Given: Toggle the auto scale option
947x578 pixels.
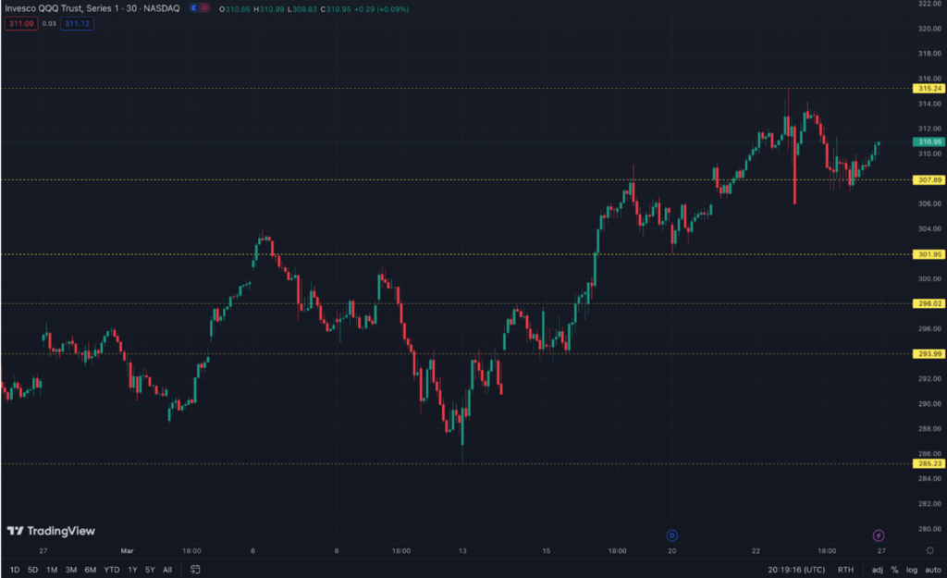Looking at the screenshot, I should coord(933,570).
